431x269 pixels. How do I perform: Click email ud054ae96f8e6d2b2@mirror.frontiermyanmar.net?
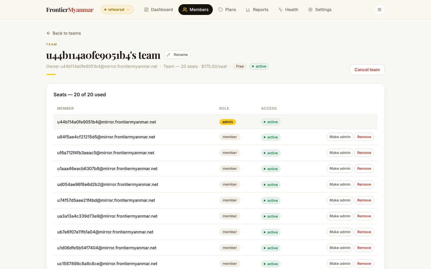[x=108, y=184]
